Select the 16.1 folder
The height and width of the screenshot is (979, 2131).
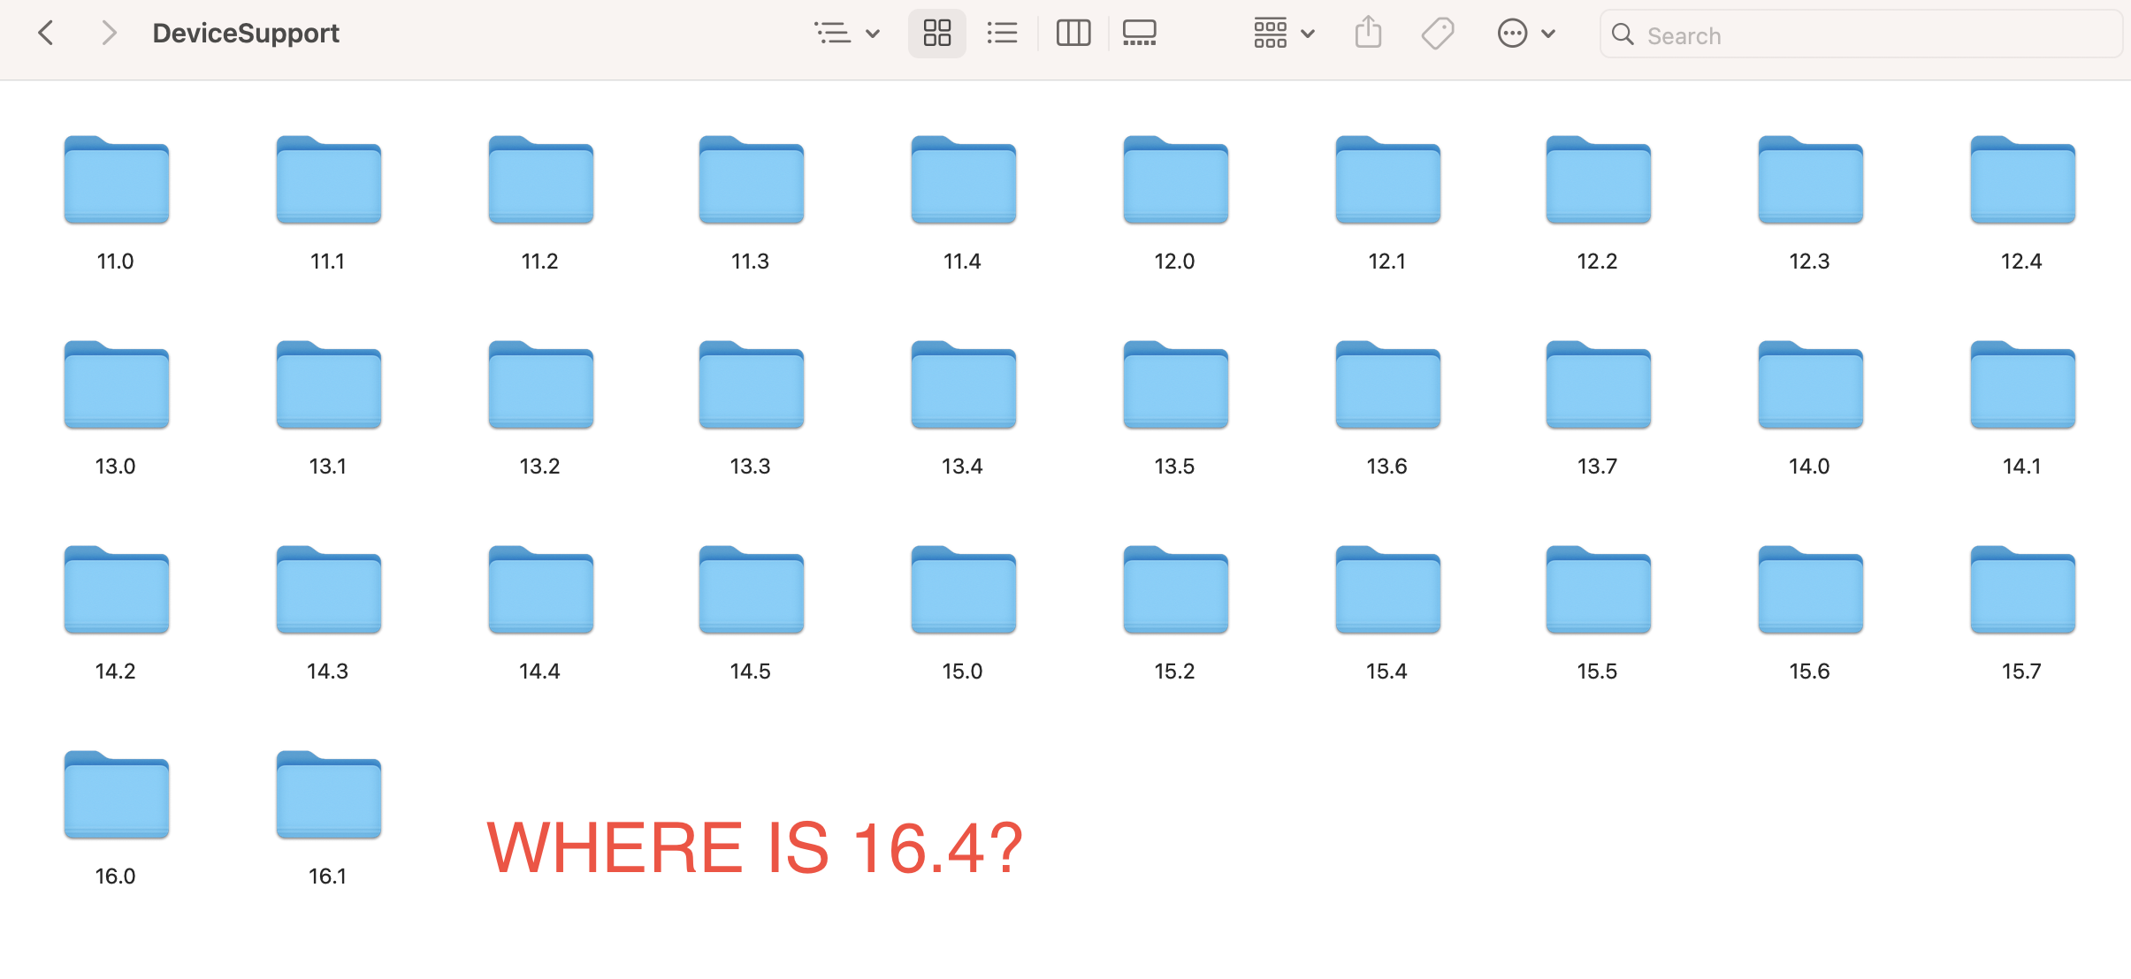[x=328, y=795]
